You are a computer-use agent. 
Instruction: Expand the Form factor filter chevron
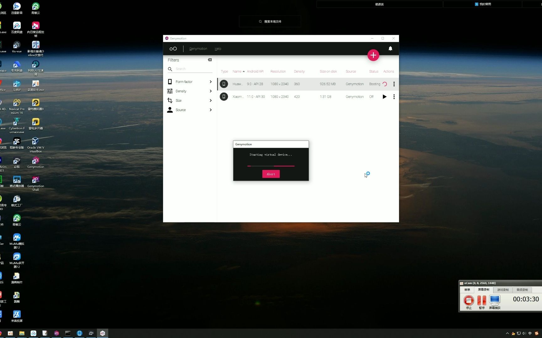(x=210, y=82)
